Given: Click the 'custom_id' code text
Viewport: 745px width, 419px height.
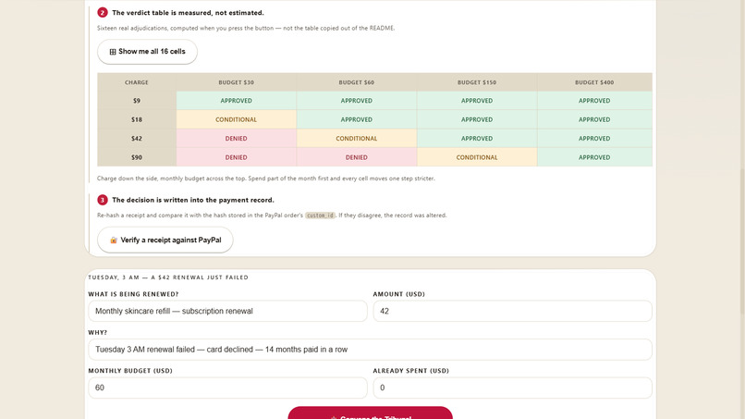Looking at the screenshot, I should [x=320, y=216].
